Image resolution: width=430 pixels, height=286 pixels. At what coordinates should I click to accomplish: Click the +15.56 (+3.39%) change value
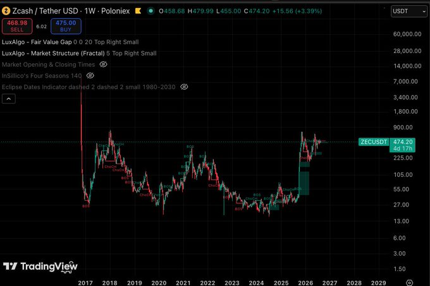tap(297, 11)
